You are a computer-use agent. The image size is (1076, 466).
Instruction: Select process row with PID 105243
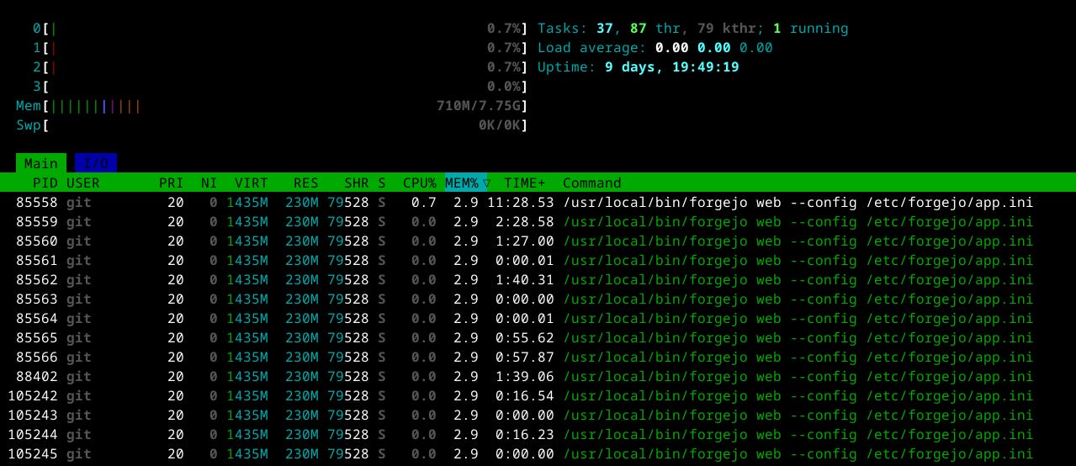tap(538, 415)
